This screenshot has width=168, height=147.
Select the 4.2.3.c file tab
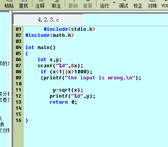coord(48,19)
